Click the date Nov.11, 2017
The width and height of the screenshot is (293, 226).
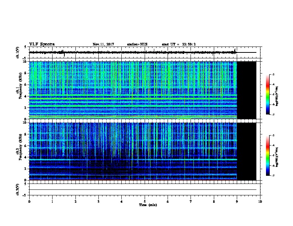point(103,44)
